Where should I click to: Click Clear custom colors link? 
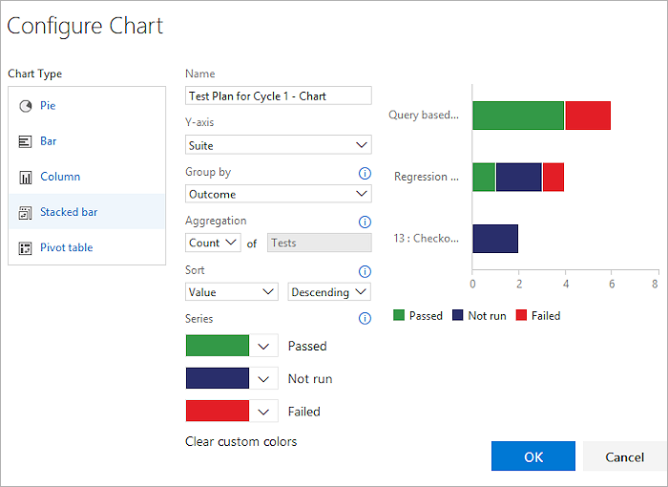240,442
